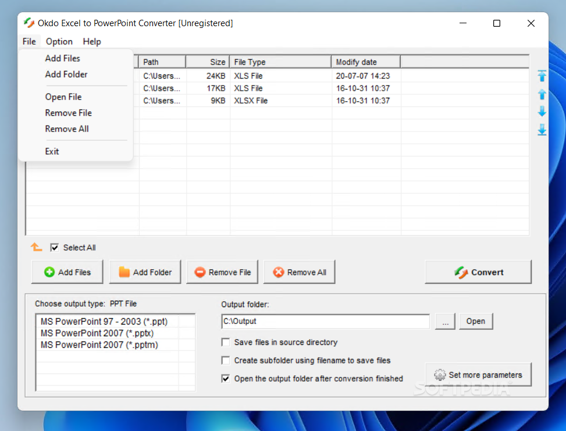Minimize the converter window
The width and height of the screenshot is (566, 431).
coord(463,23)
